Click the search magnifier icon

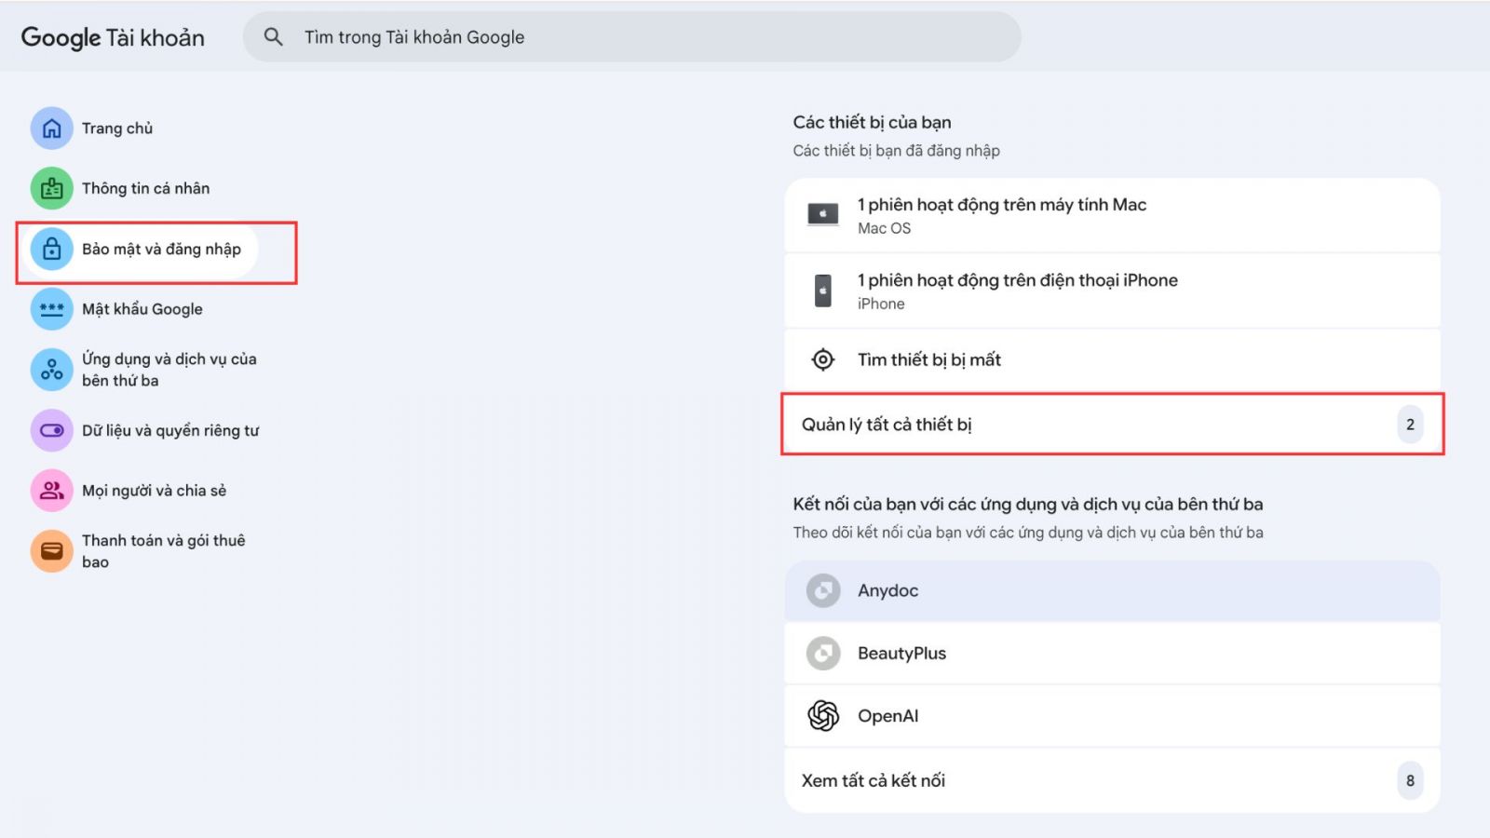(273, 37)
